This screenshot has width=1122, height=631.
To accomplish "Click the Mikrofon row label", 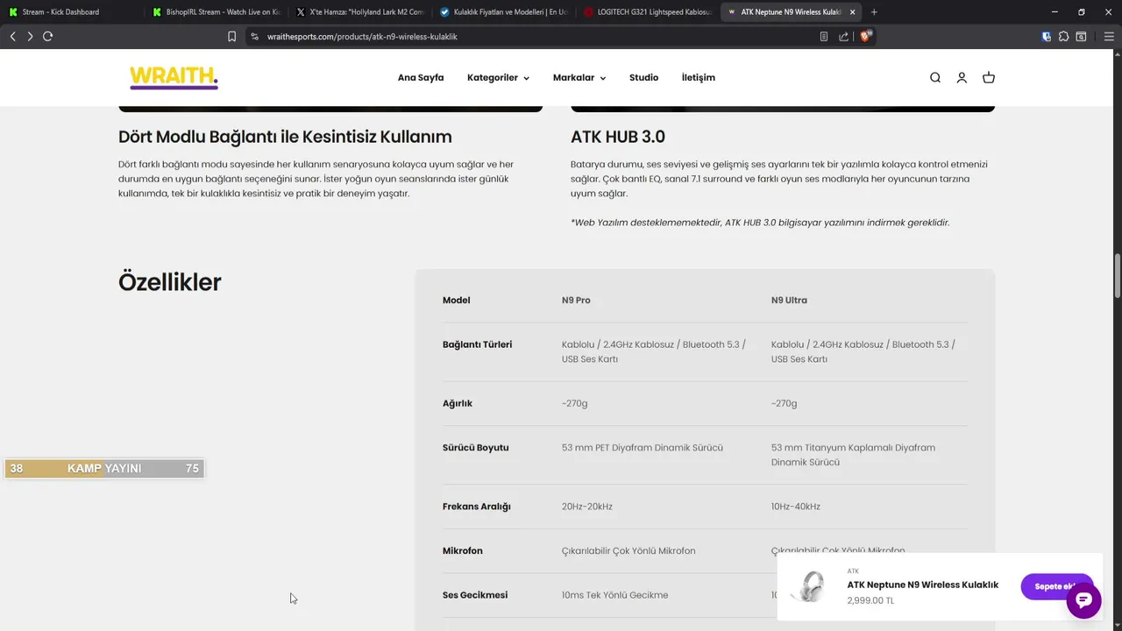I will pos(463,551).
